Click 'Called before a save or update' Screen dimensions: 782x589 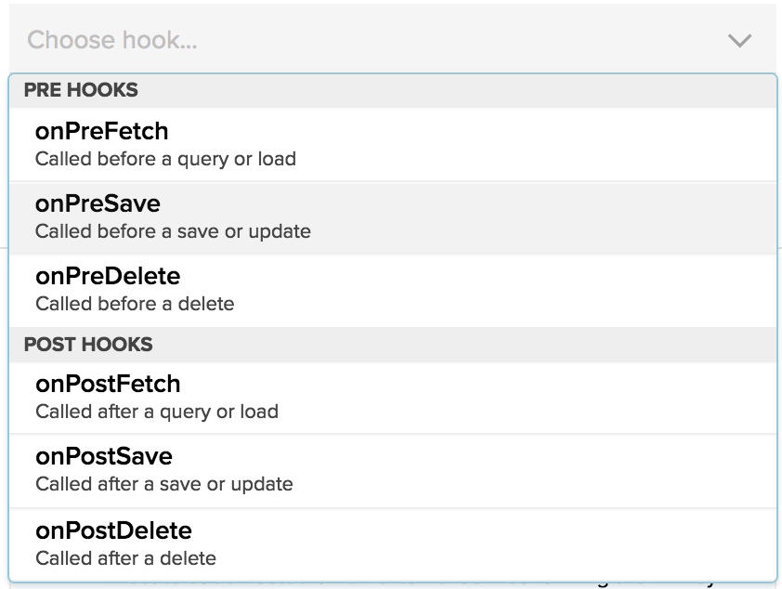[173, 231]
